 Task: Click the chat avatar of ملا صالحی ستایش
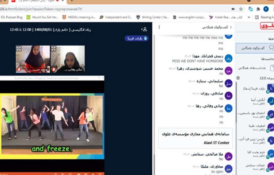tap(228, 156)
